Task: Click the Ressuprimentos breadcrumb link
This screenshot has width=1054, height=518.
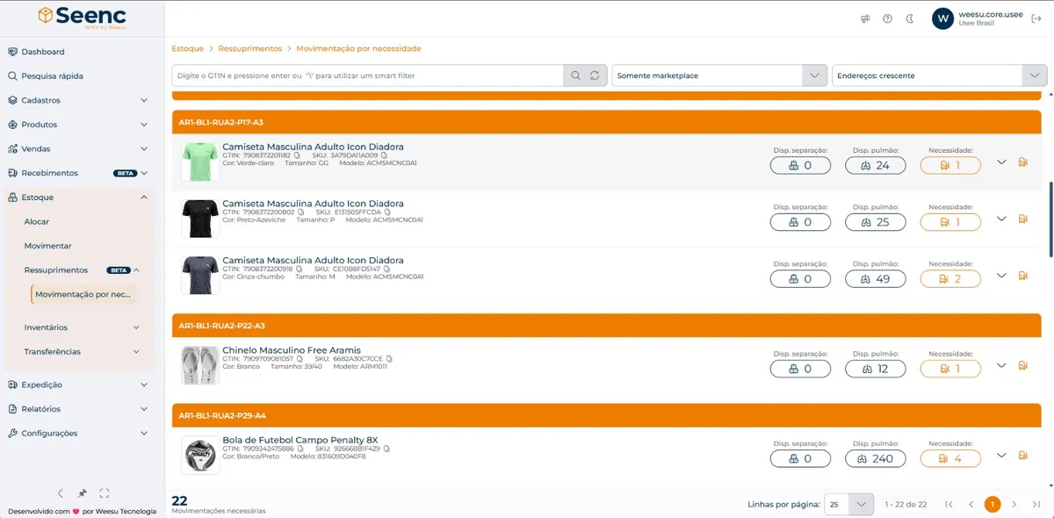Action: click(250, 49)
